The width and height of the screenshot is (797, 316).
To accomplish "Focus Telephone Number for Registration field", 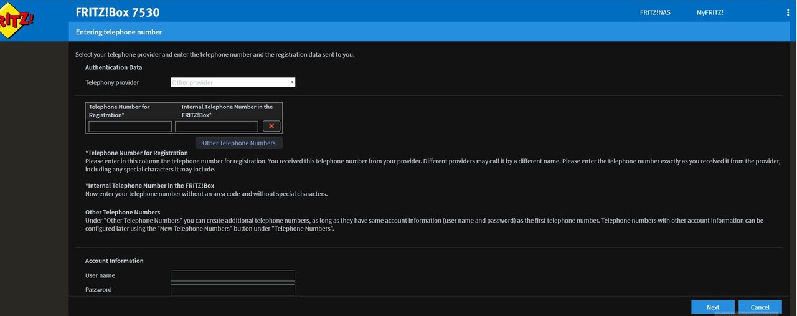I will point(130,127).
